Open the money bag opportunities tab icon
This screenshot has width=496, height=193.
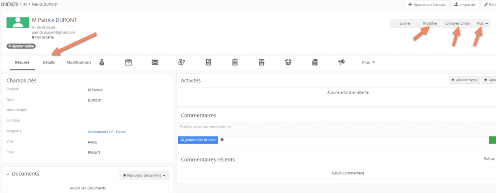102,62
